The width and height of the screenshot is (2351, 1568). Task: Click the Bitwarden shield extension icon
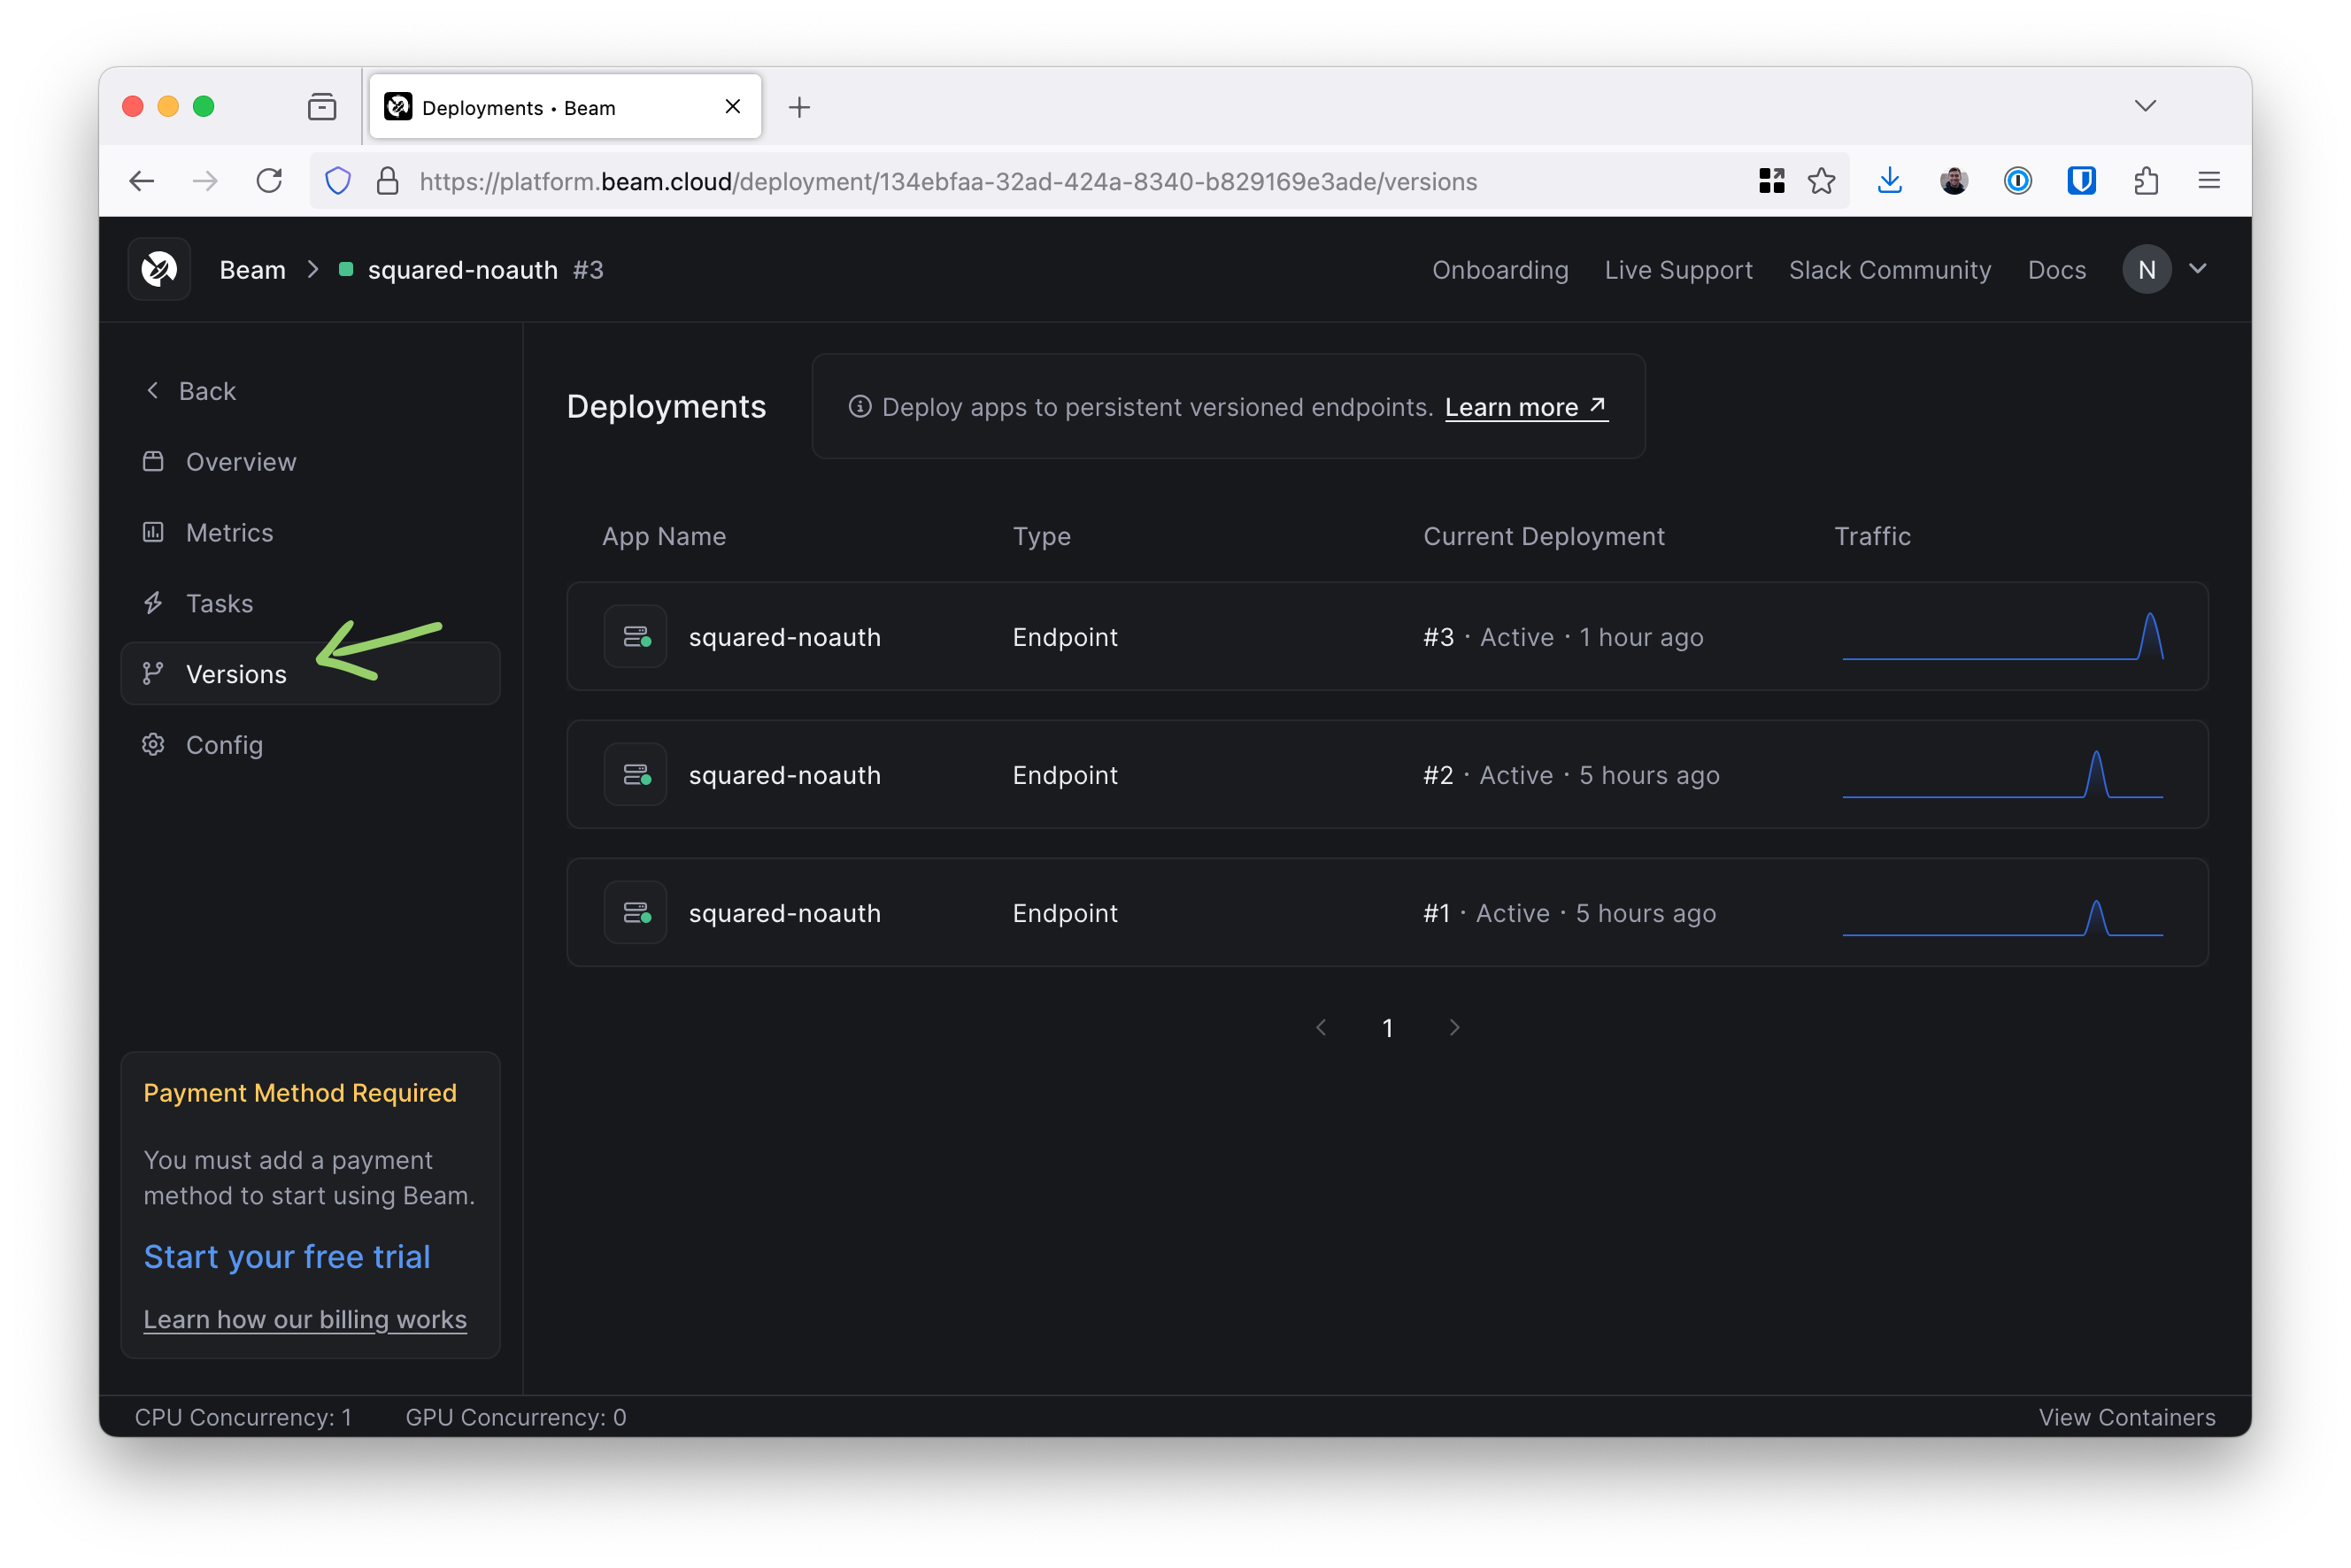[x=2081, y=181]
